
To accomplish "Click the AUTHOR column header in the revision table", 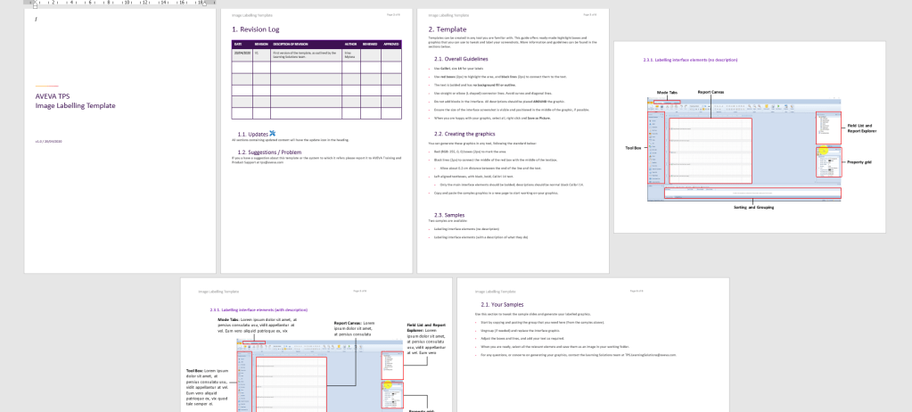I will [x=350, y=44].
